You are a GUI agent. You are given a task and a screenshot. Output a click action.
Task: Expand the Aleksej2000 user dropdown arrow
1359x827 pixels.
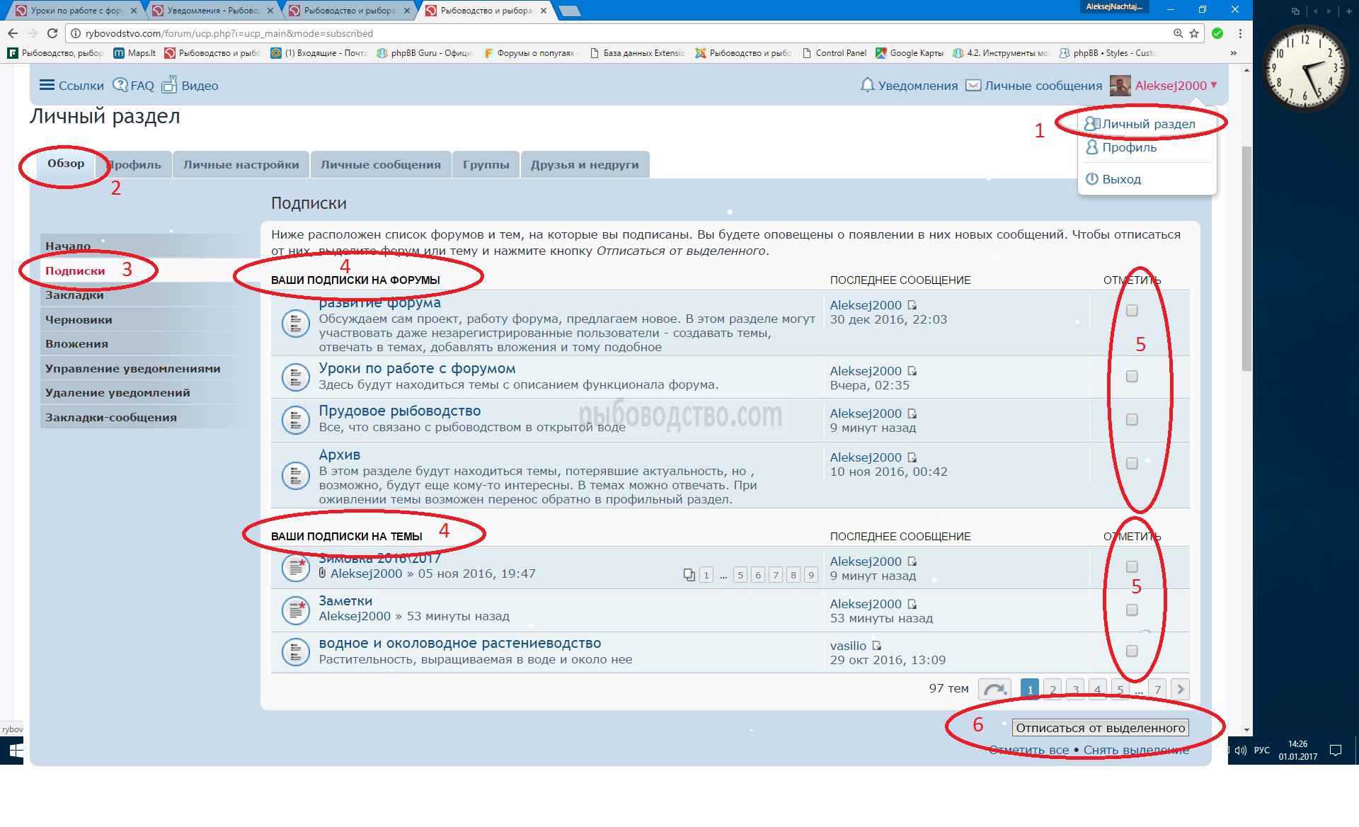pyautogui.click(x=1215, y=85)
